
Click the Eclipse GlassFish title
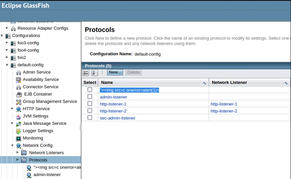click(25, 5)
